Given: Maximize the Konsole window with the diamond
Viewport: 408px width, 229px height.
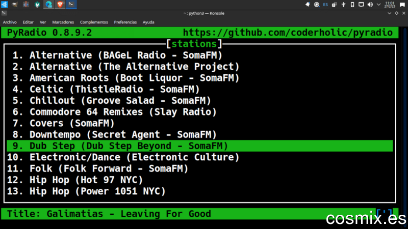Looking at the screenshot, I should tap(397, 13).
